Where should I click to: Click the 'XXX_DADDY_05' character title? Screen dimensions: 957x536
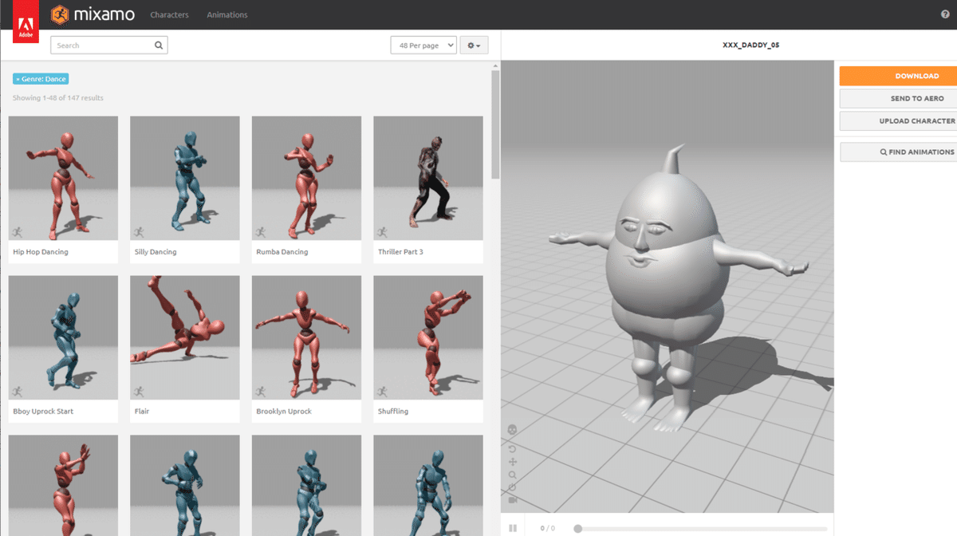coord(750,45)
